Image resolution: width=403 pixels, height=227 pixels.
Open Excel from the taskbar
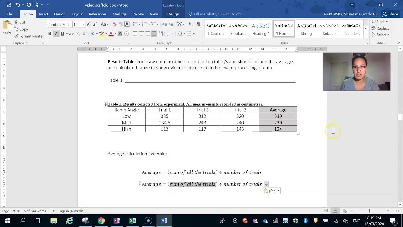133,221
